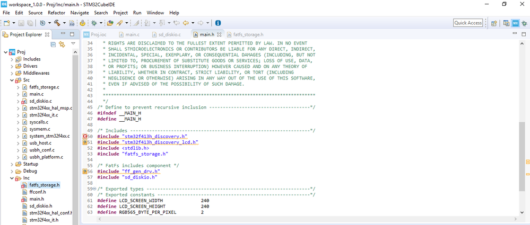Click the Save All toolbar icon
Viewport: 530px width, 225px height.
coord(30,23)
